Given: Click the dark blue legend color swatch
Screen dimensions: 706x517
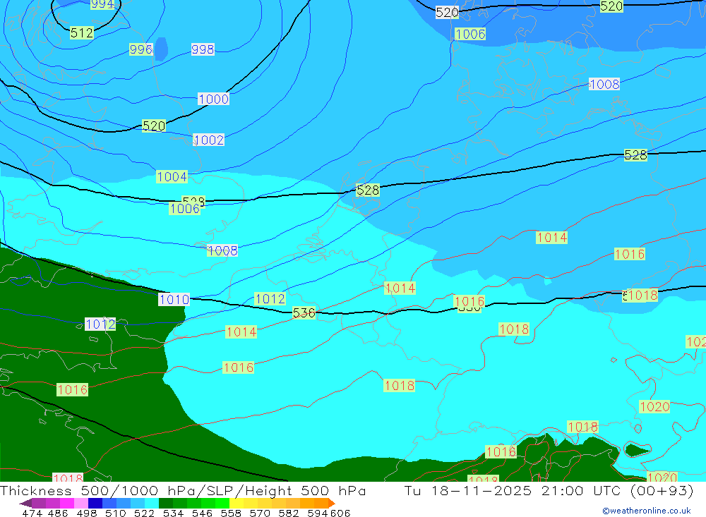Looking at the screenshot, I should tap(95, 503).
